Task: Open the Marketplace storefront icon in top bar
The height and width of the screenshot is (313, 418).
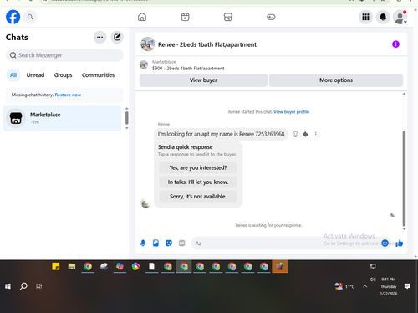Action: coord(228,17)
